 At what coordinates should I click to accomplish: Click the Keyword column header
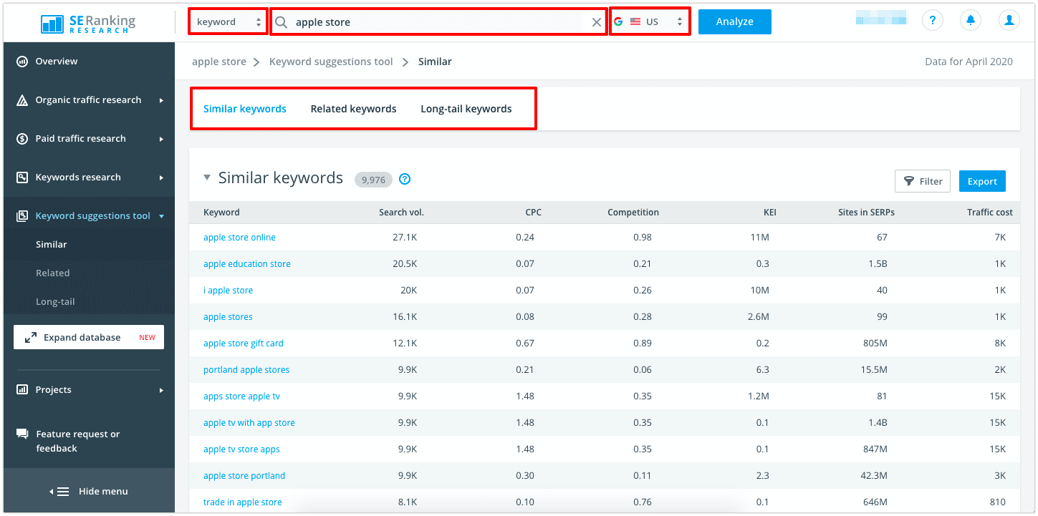221,213
